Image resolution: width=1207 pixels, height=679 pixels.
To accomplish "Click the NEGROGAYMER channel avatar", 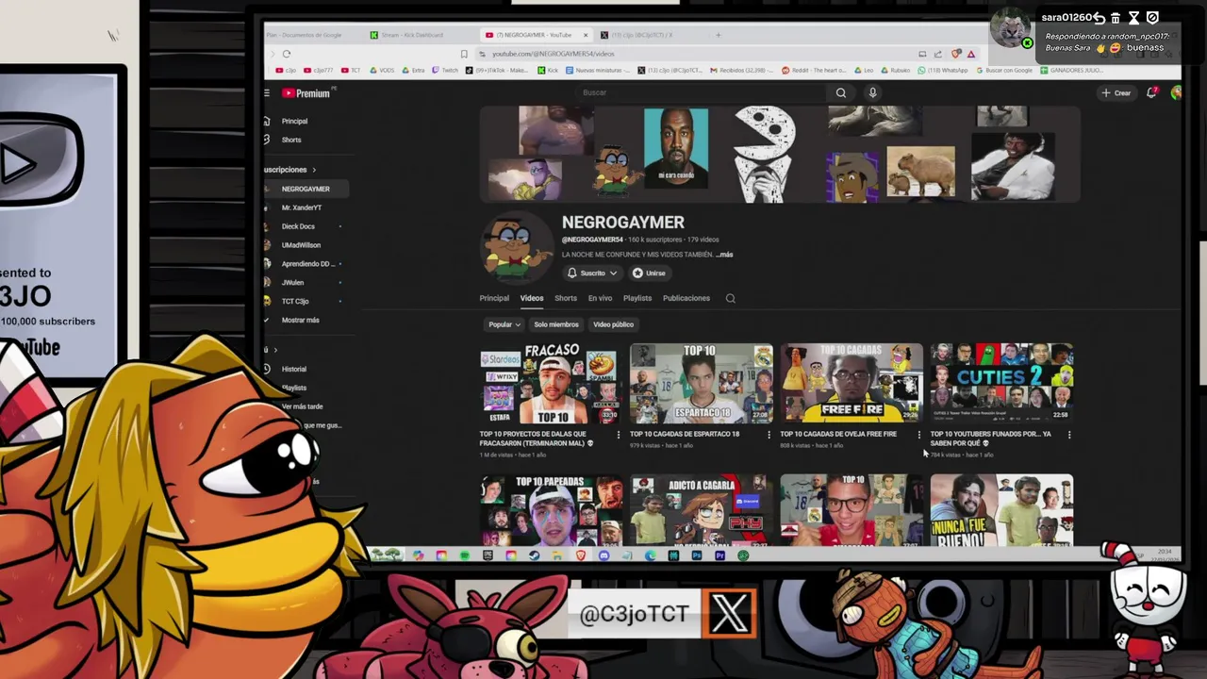I will point(516,247).
